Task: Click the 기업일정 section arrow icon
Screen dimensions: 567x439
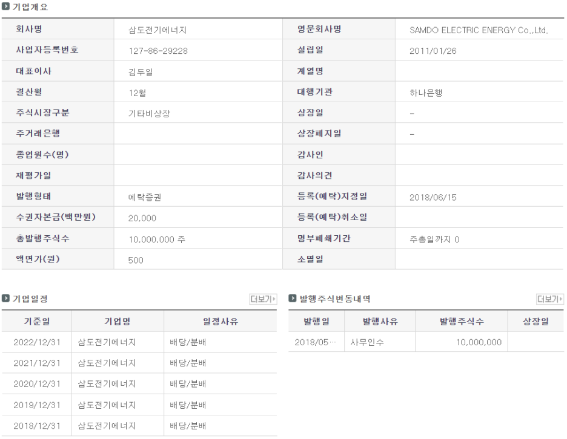Action: pos(5,298)
